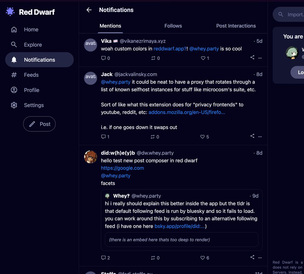Switch to the Follows tab

(x=173, y=26)
